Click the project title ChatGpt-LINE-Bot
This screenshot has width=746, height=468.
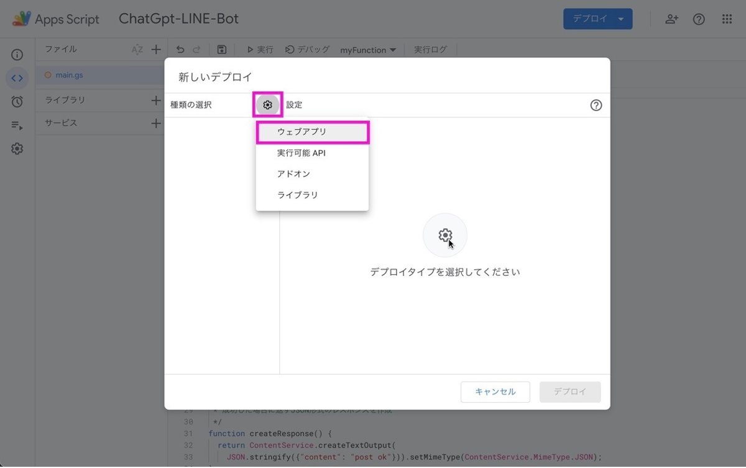[x=178, y=19]
